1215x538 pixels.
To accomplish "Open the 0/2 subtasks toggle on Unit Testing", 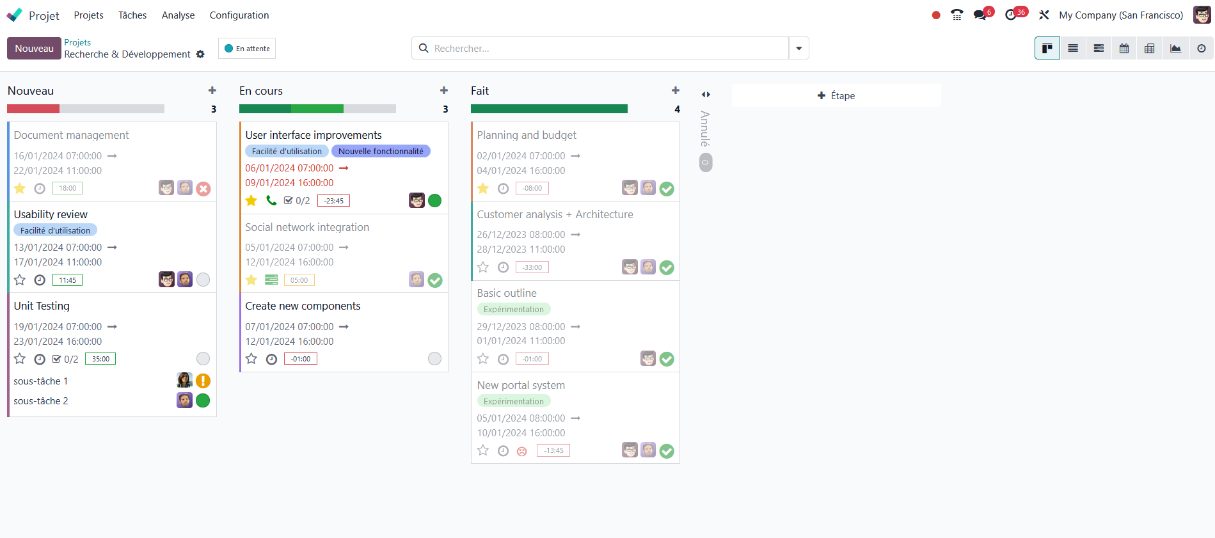I will [65, 359].
